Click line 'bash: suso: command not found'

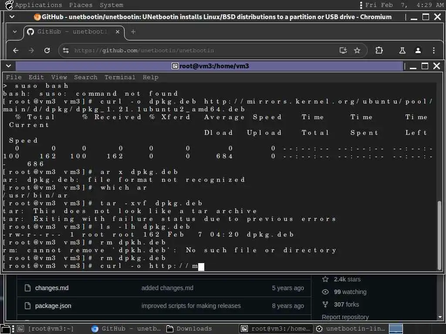pos(91,94)
